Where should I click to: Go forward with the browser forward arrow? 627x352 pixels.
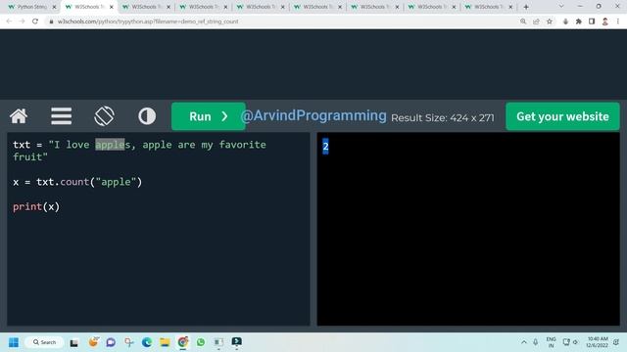click(x=22, y=22)
